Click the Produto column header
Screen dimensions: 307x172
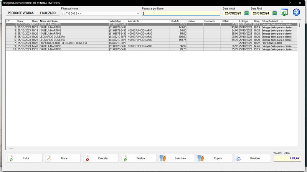point(178,21)
